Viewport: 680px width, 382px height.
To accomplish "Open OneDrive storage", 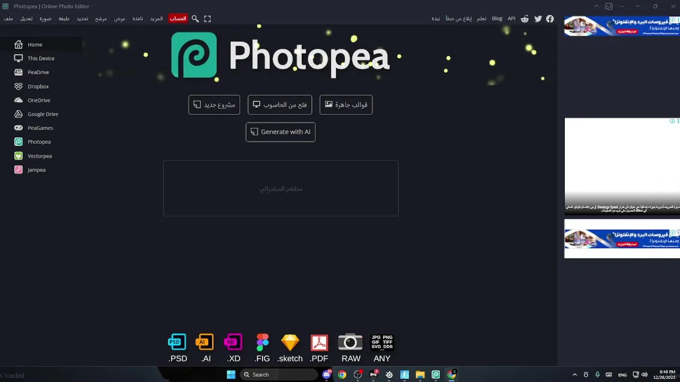I will [41, 100].
